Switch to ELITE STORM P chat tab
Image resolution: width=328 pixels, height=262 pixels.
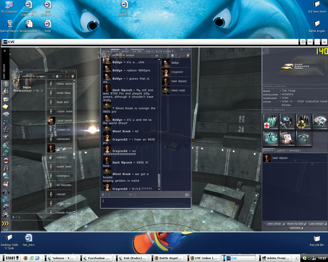click(x=165, y=51)
